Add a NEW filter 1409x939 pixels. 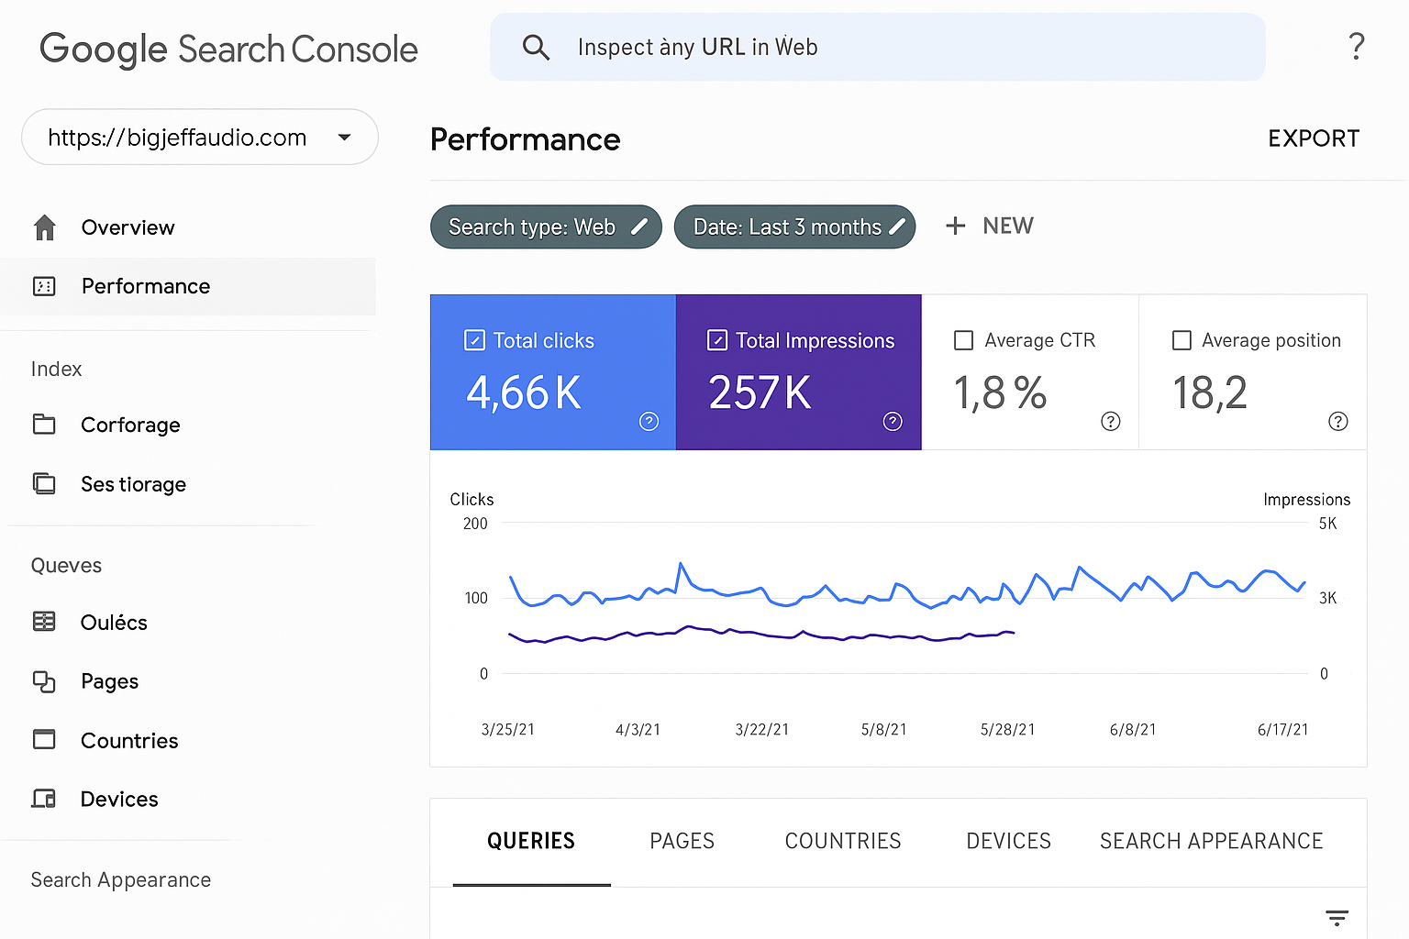coord(989,226)
